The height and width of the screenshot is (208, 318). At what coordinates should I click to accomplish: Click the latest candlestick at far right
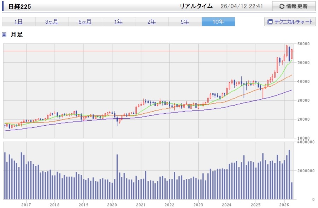click(292, 54)
